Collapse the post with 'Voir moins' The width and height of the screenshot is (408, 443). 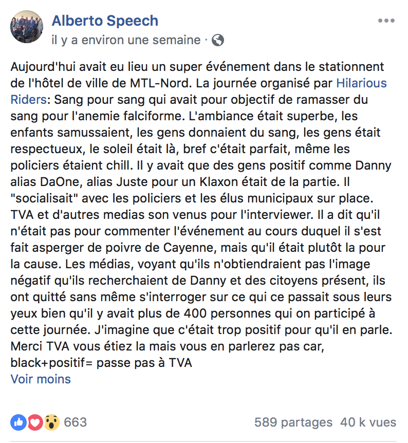click(41, 379)
